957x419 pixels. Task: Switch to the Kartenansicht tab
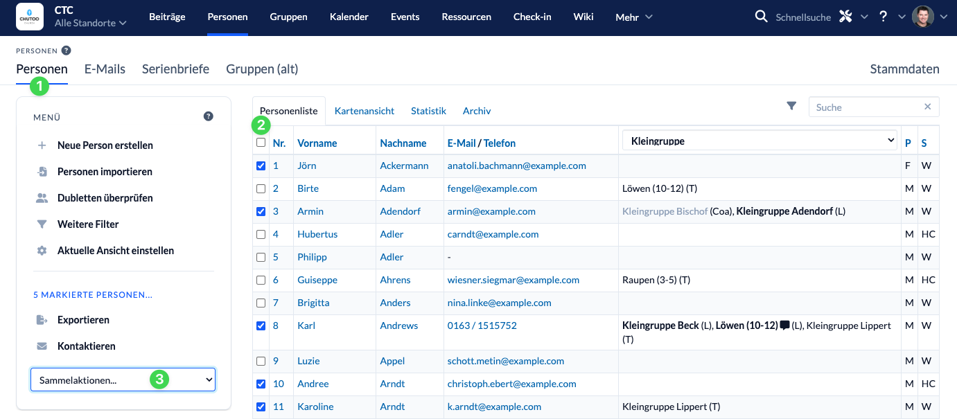[x=364, y=111]
